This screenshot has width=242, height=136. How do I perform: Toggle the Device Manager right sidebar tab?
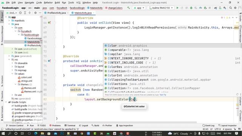point(240,34)
